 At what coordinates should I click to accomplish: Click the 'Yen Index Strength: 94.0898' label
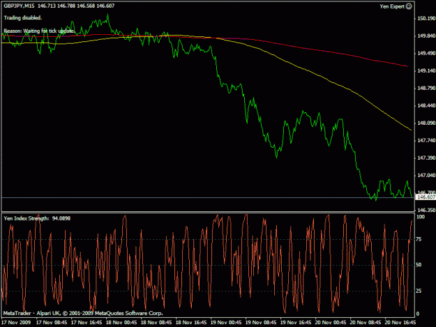tap(37, 218)
